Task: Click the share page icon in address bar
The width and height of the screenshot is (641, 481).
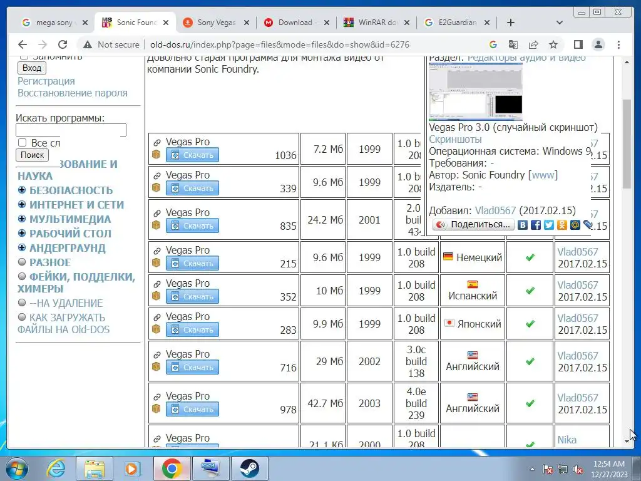Action: coord(533,44)
